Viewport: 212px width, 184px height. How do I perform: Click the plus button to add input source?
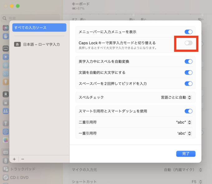pos(14,159)
